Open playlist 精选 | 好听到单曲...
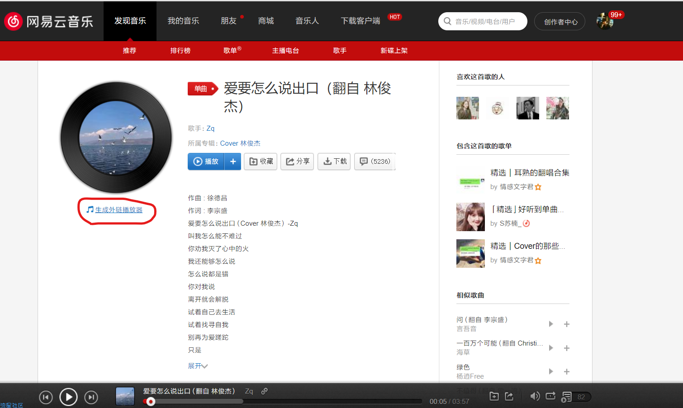Image resolution: width=683 pixels, height=408 pixels. click(527, 209)
